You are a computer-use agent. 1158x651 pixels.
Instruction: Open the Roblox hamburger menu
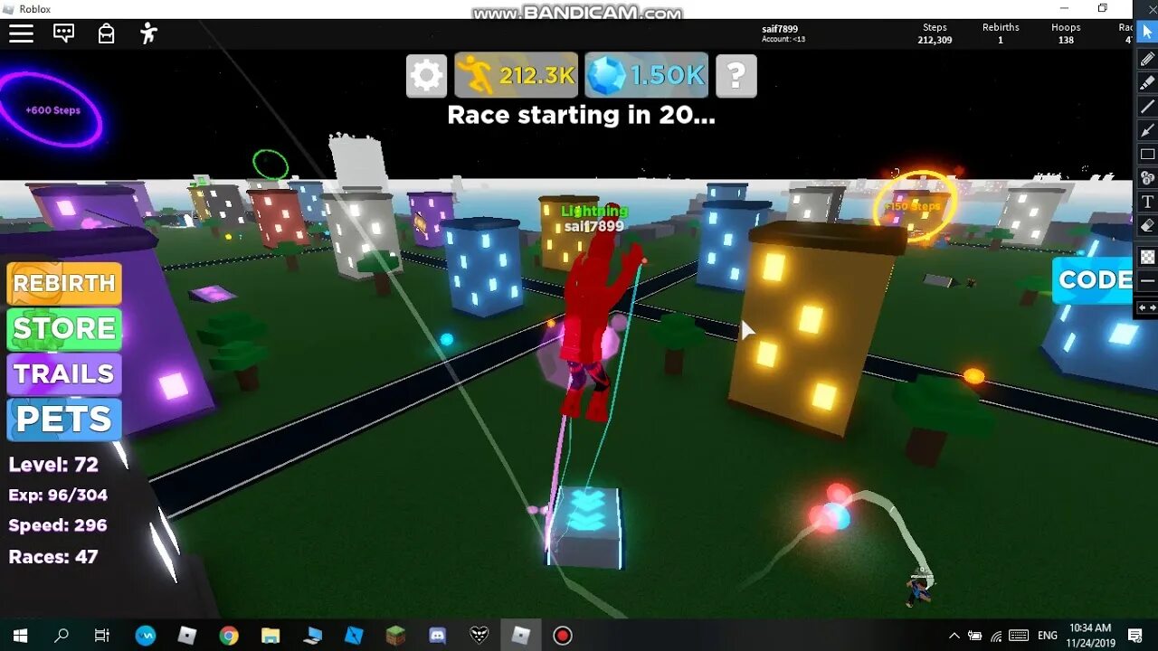(x=22, y=34)
